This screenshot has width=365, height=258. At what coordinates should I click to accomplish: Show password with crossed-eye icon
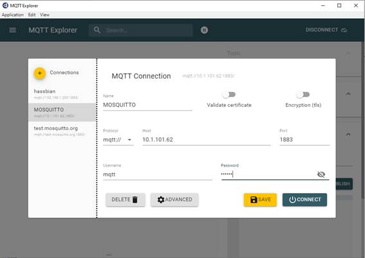click(321, 174)
